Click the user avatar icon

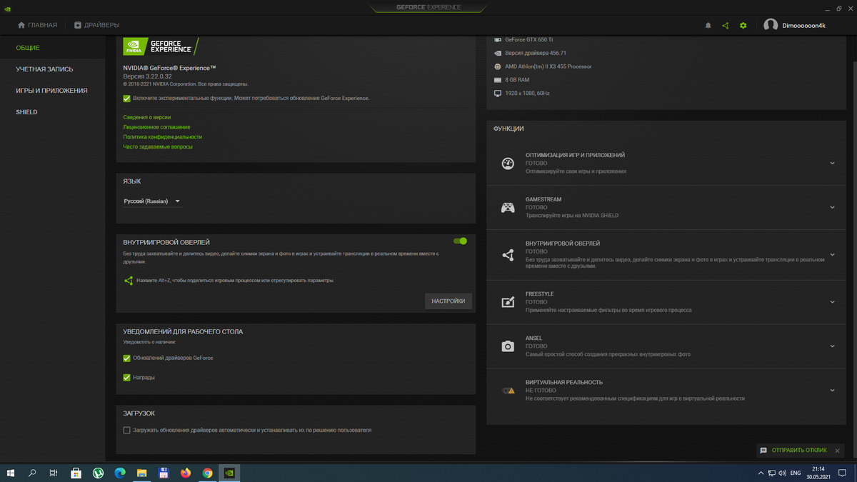[771, 25]
